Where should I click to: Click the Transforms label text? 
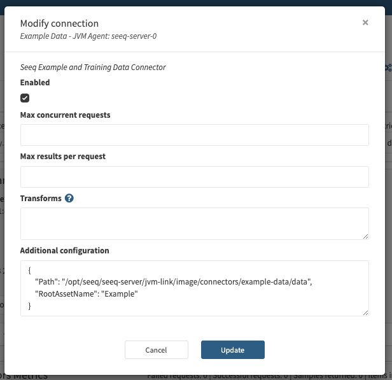coord(41,198)
